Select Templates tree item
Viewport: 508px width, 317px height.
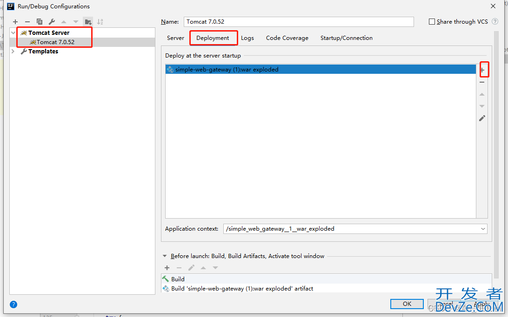point(43,52)
